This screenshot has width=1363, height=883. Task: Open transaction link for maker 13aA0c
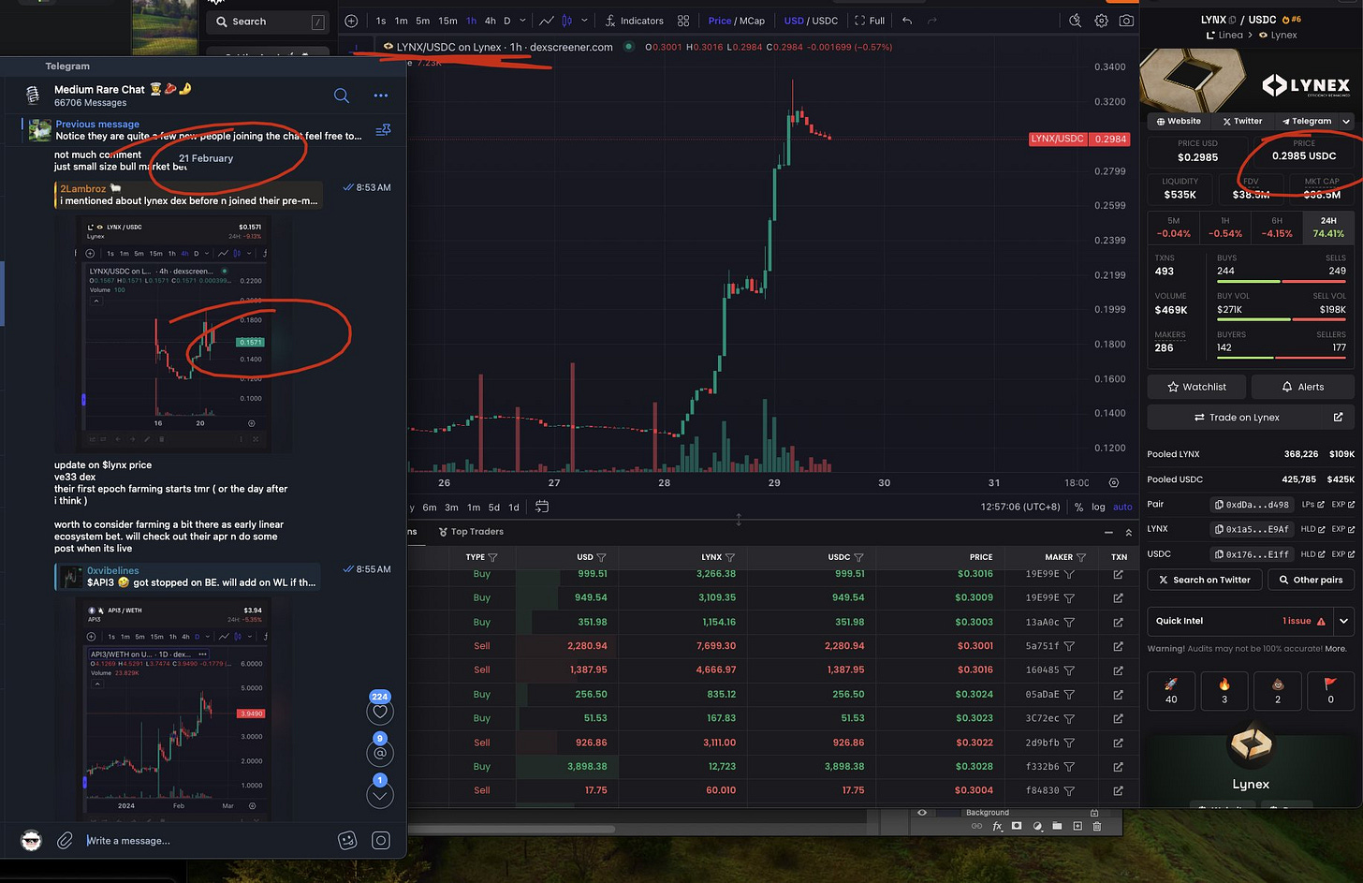click(1118, 622)
